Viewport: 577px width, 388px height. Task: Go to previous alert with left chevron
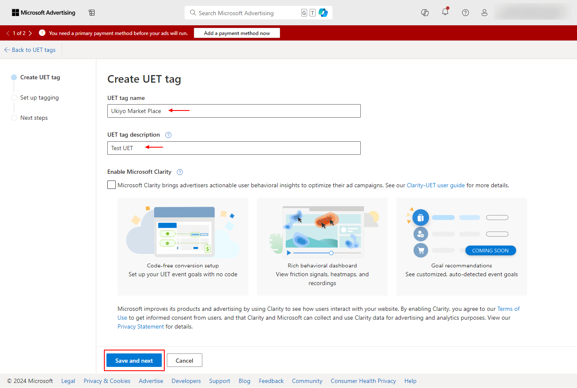8,33
